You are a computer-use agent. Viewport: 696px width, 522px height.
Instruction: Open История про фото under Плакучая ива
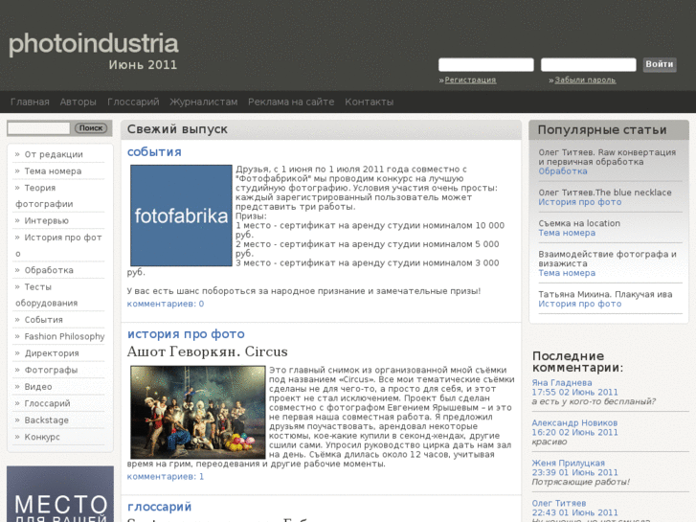point(580,304)
